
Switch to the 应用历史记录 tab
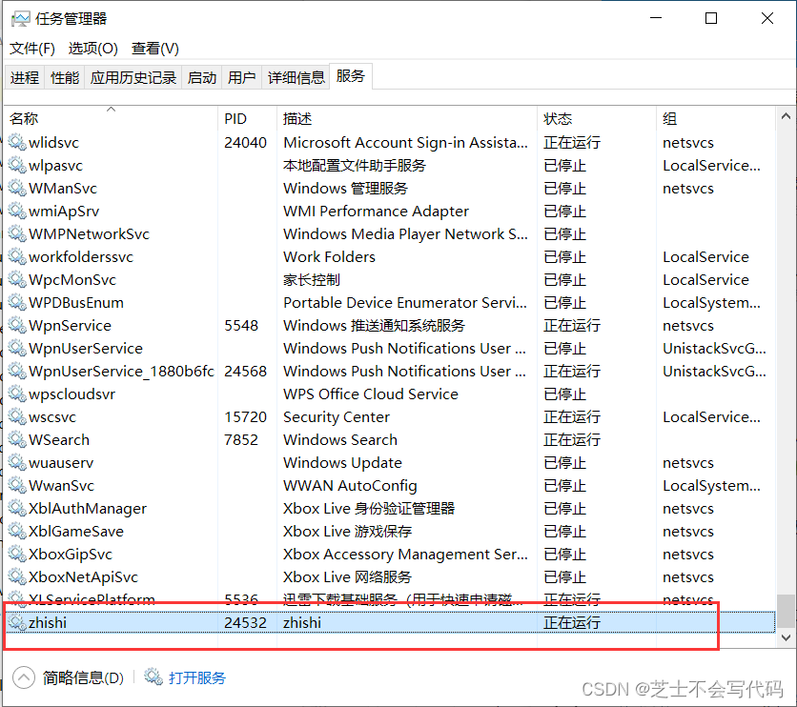133,77
